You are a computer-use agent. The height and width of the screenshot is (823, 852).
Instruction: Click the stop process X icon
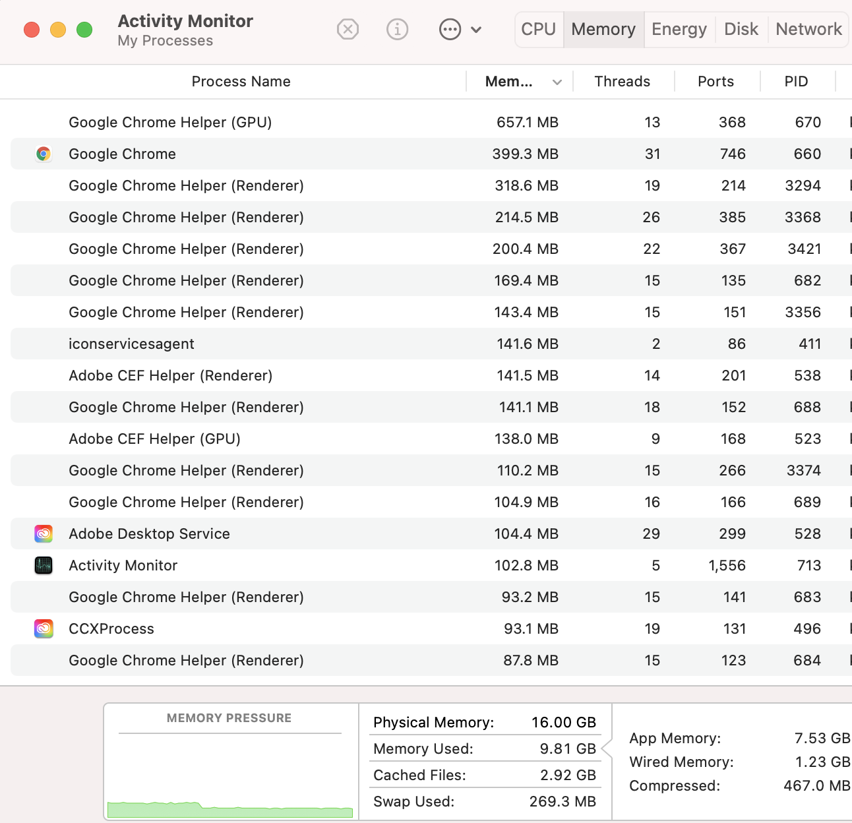tap(348, 29)
